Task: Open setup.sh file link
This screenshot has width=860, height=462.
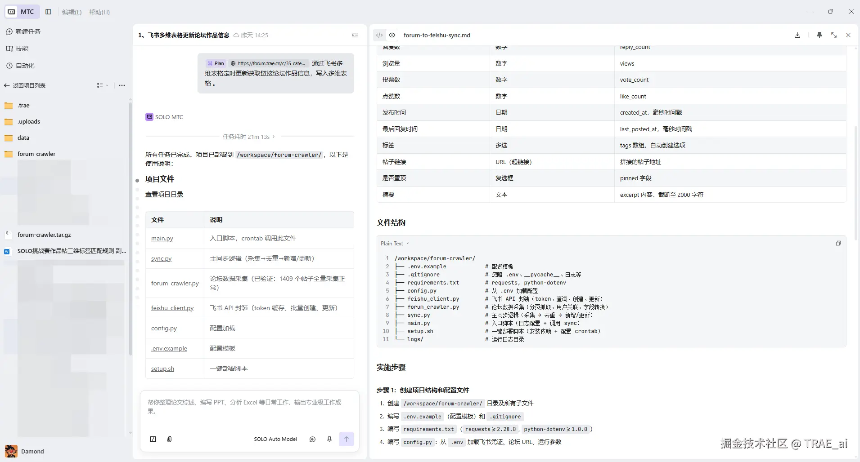Action: pyautogui.click(x=162, y=369)
